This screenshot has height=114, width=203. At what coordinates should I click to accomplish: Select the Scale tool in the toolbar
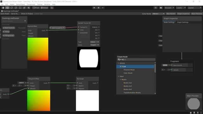click(16, 8)
